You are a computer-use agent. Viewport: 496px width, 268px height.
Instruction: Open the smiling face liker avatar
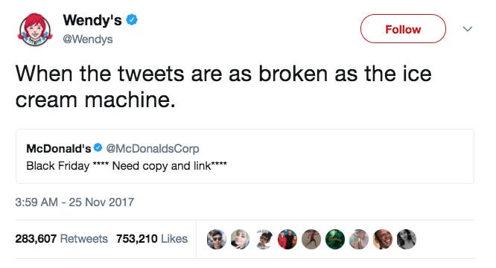pyautogui.click(x=383, y=239)
